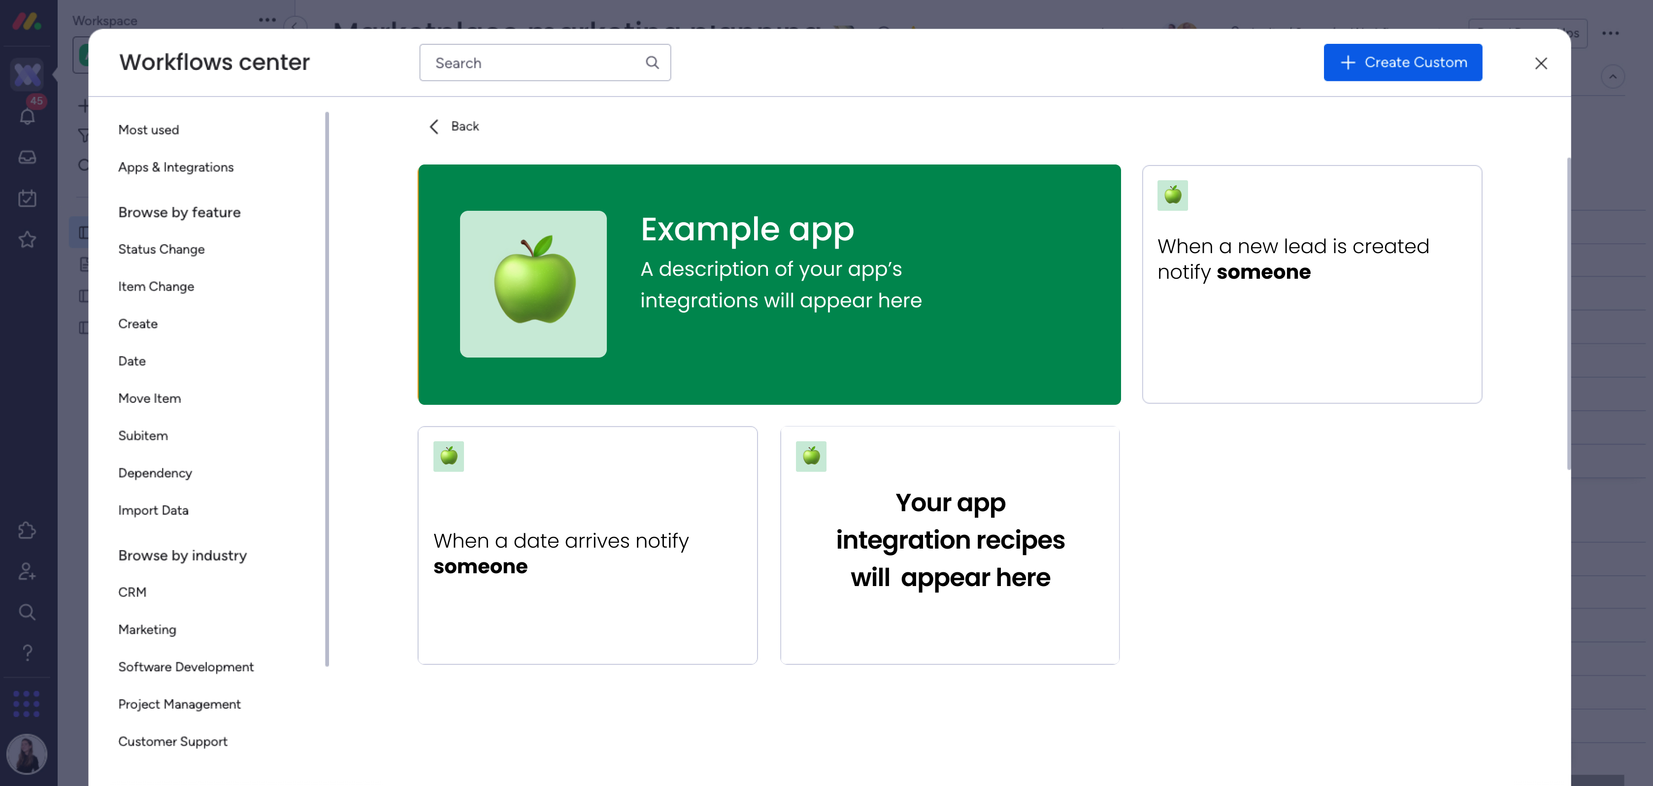Select Status Change feature category
The image size is (1653, 786).
coord(161,250)
